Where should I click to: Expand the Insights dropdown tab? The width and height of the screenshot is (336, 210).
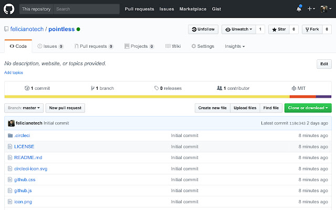(x=235, y=46)
